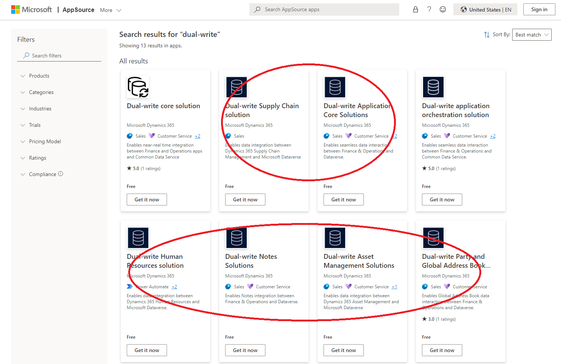Open Dual-write Application Core Solutions icon
Viewport: 561px width, 364px height.
pyautogui.click(x=335, y=87)
